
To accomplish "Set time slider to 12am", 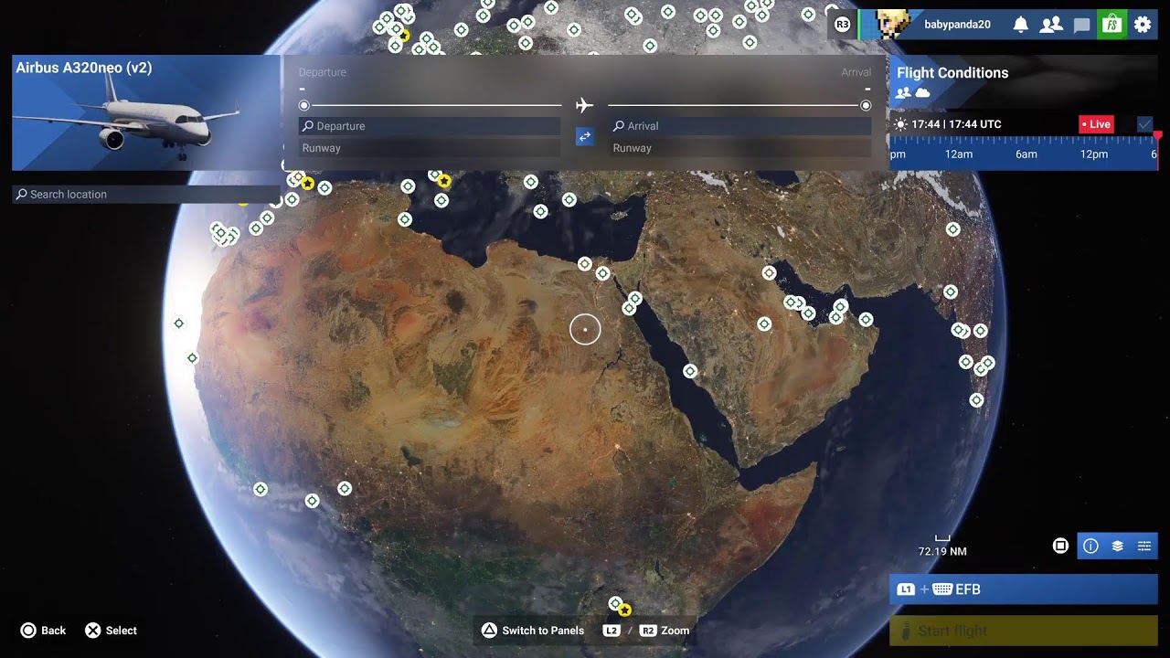I will (x=959, y=154).
